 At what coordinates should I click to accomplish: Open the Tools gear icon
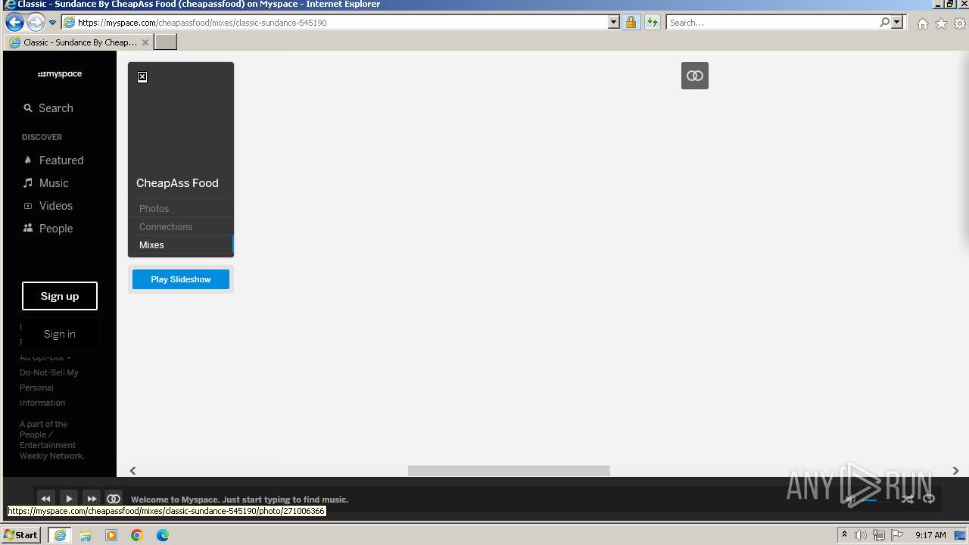click(960, 23)
